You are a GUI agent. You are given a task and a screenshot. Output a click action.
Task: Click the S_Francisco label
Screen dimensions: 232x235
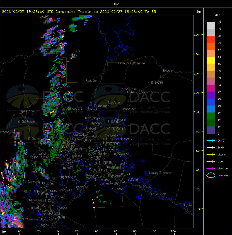tap(100, 106)
